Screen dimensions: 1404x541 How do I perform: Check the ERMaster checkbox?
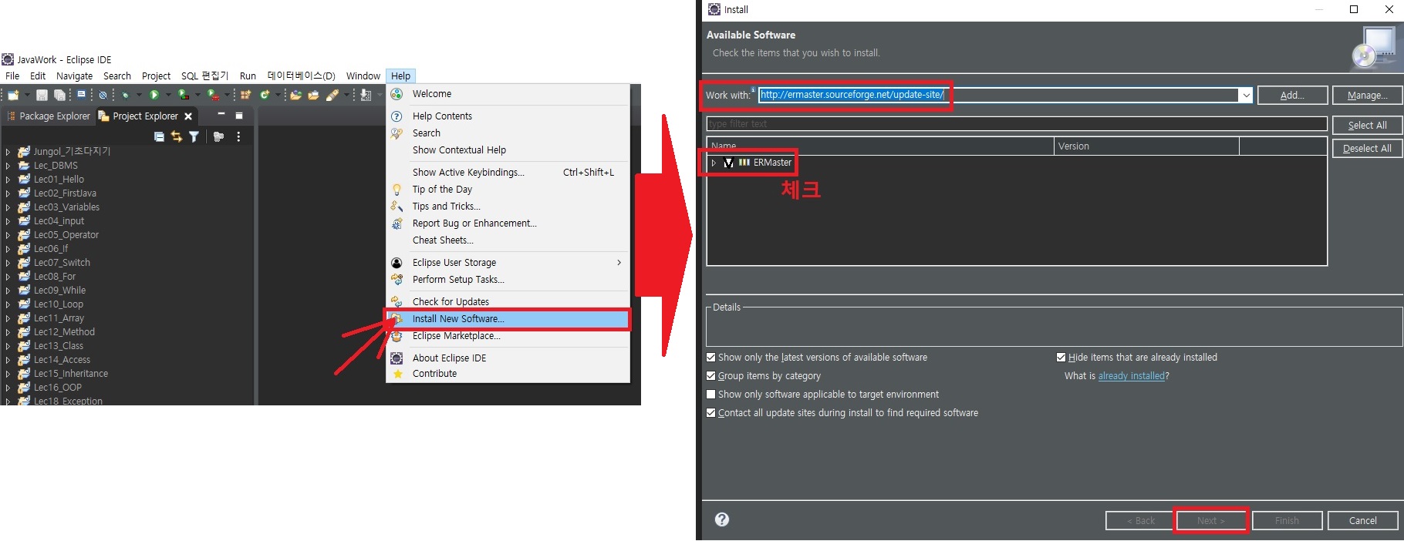(x=728, y=163)
